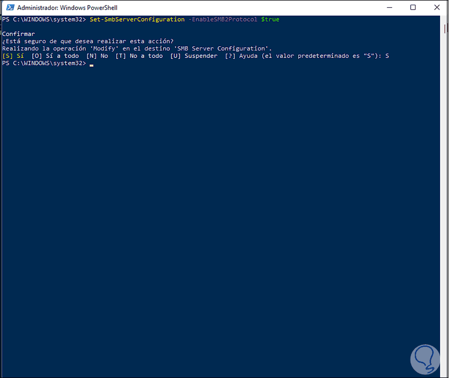Click the 'Confirmar' heading line
This screenshot has width=449, height=378.
click(x=18, y=34)
